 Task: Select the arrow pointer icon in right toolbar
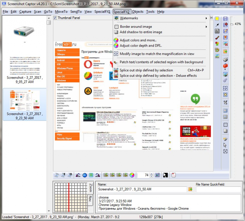225,145
